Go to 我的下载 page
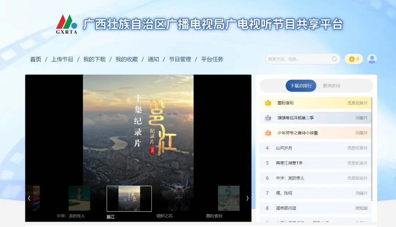396x227 pixels. [x=94, y=59]
